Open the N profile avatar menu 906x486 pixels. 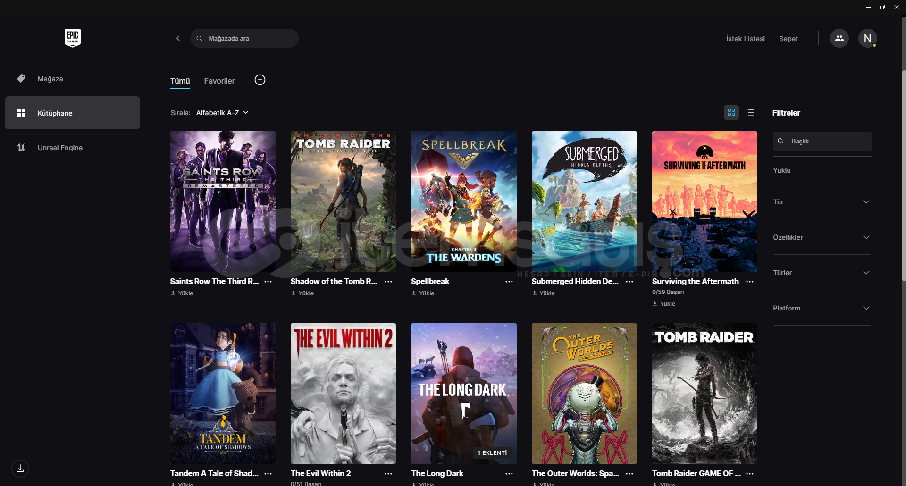click(x=867, y=38)
